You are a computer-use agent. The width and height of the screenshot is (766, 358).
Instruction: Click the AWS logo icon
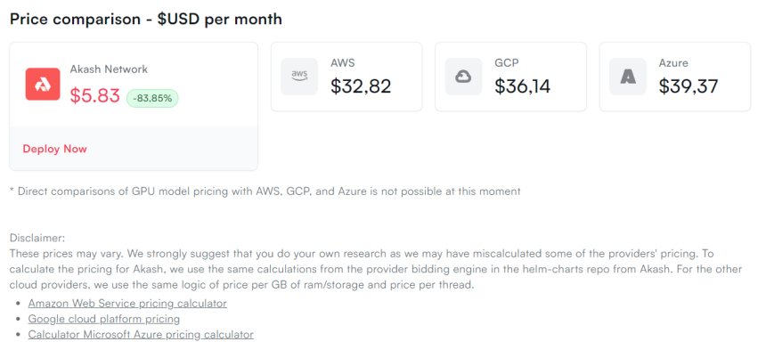pos(299,77)
